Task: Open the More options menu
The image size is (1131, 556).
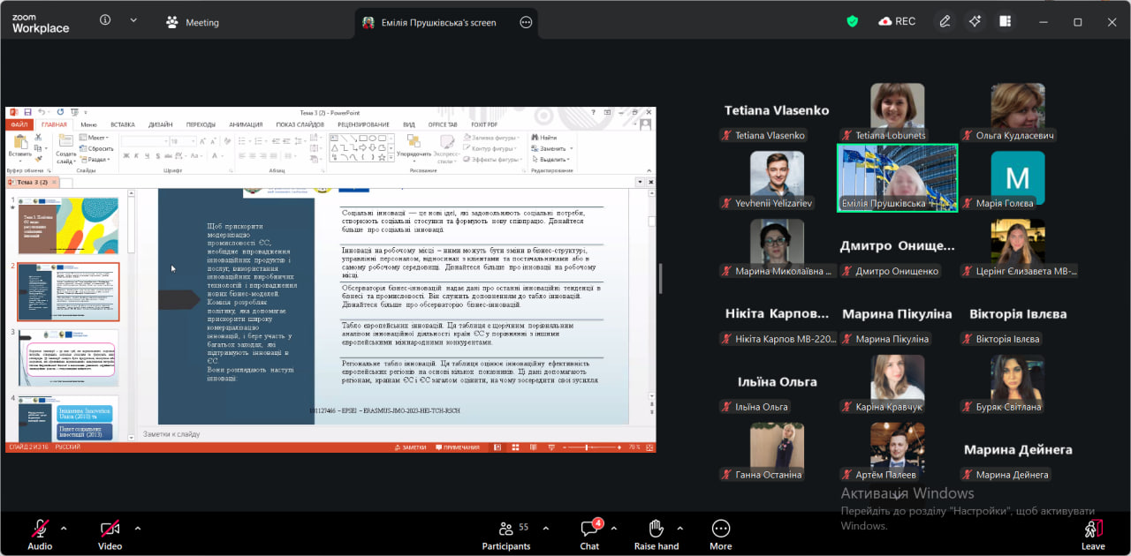Action: pos(720,533)
